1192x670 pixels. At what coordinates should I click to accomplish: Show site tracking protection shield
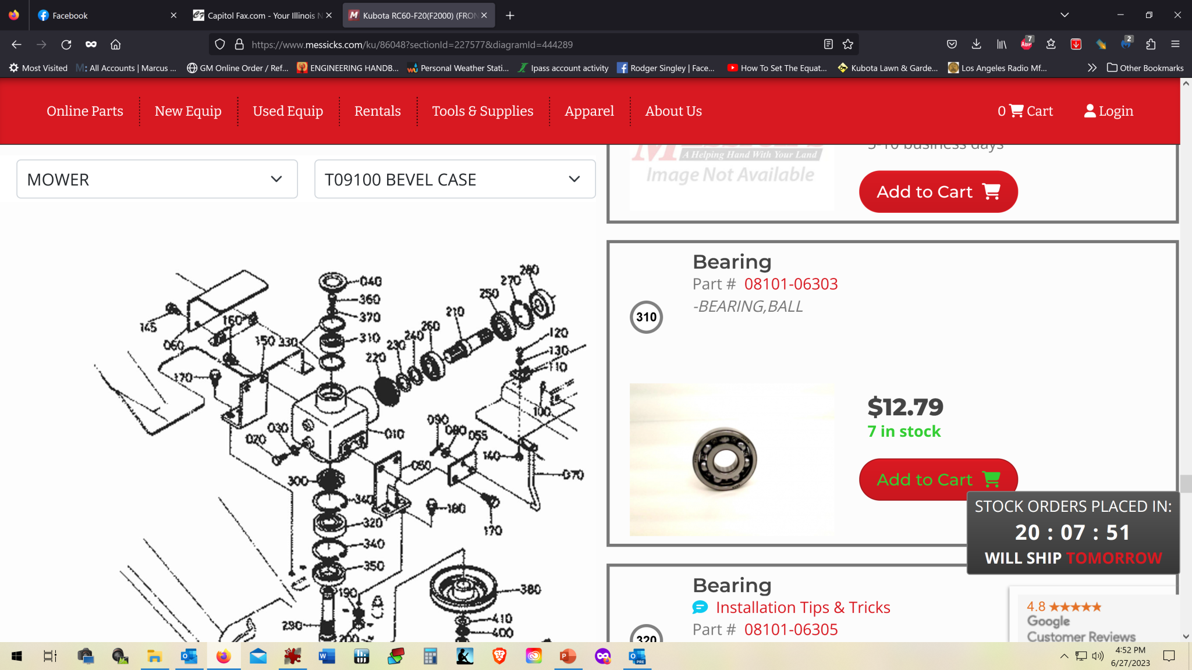click(220, 44)
